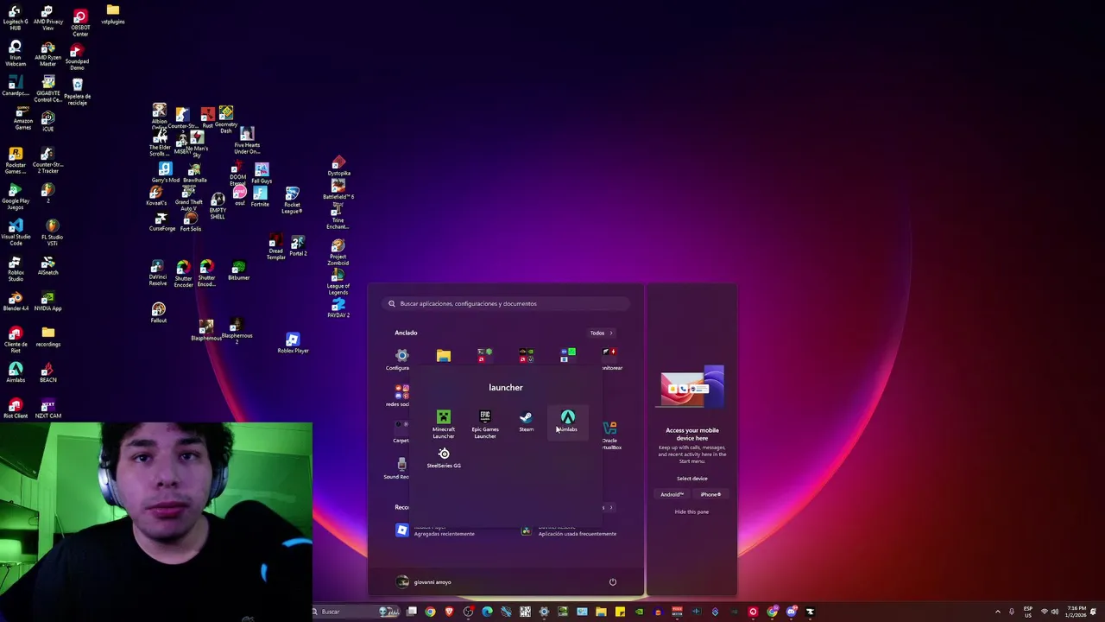Open League of Legends desktop shortcut
This screenshot has width=1105, height=622.
click(338, 282)
